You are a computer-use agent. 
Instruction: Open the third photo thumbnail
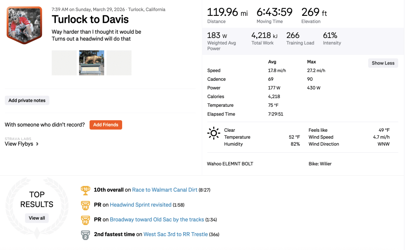point(119,62)
